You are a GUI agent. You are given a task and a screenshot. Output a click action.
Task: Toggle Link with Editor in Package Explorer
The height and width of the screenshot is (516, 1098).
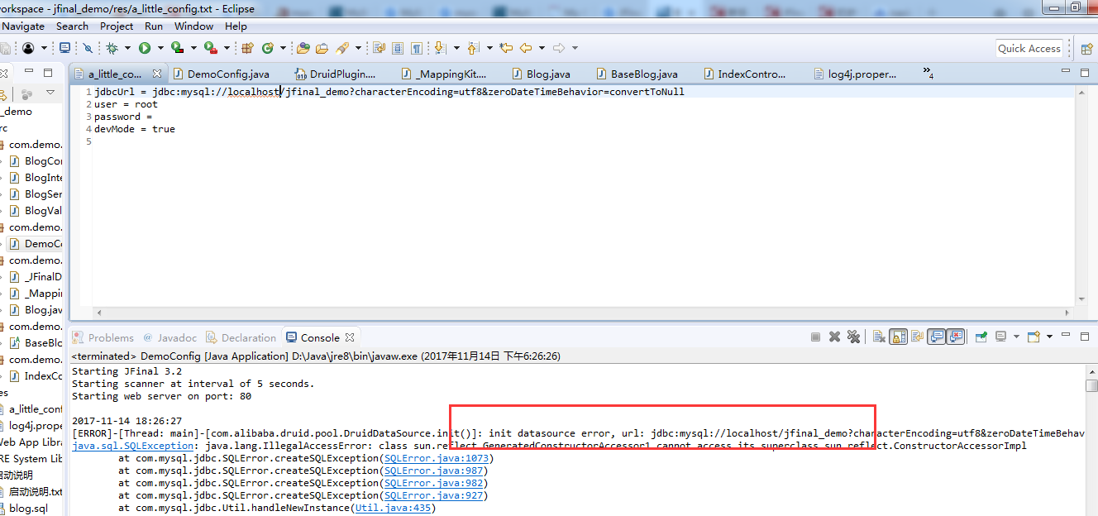click(x=3, y=94)
